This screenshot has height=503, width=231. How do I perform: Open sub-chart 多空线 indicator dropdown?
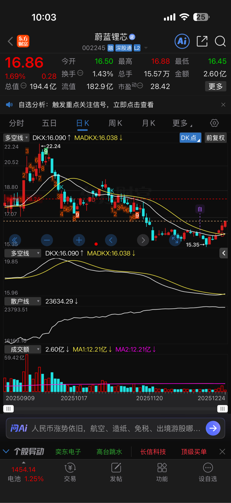click(x=23, y=253)
